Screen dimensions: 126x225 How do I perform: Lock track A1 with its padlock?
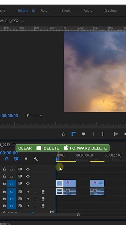[x=5, y=192]
